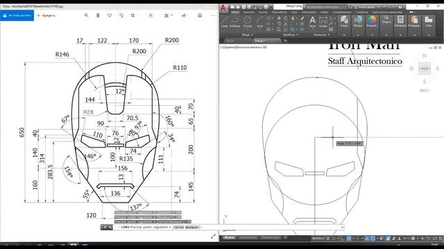Viewport: 444px width, 249px height.
Task: Open the Capas layers panel icon
Action: point(344,21)
